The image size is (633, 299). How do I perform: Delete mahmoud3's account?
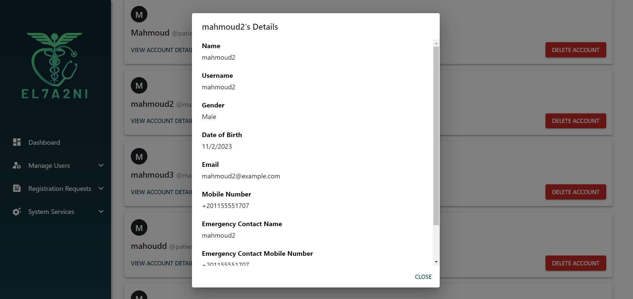(x=576, y=192)
